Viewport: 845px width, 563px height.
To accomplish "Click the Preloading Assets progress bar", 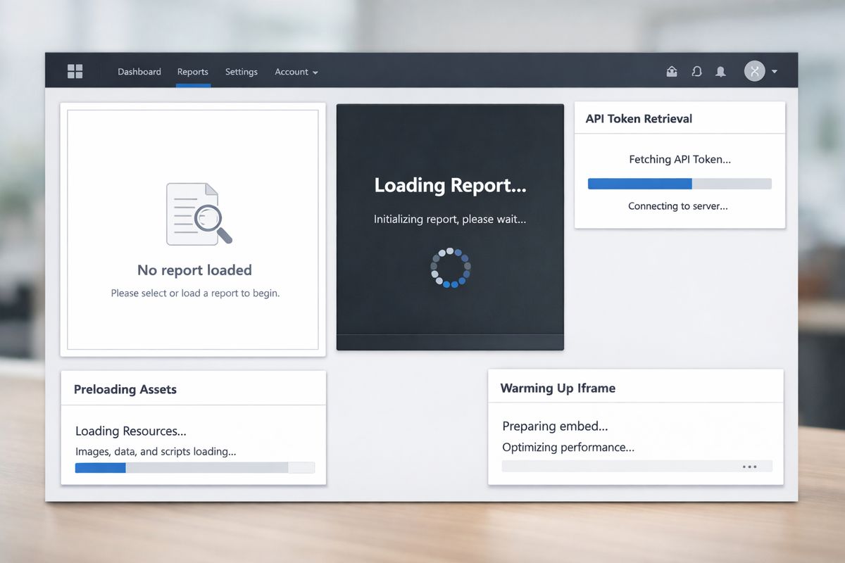I will pos(195,467).
